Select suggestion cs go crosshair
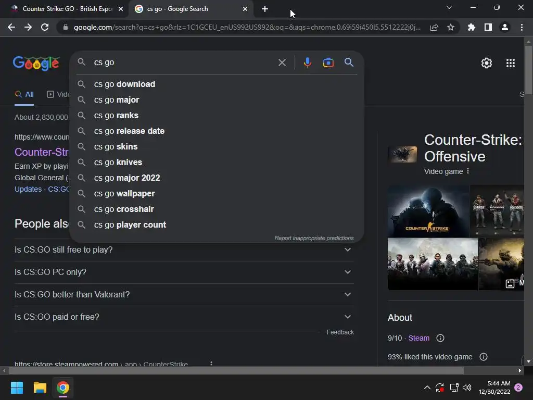 point(217,209)
